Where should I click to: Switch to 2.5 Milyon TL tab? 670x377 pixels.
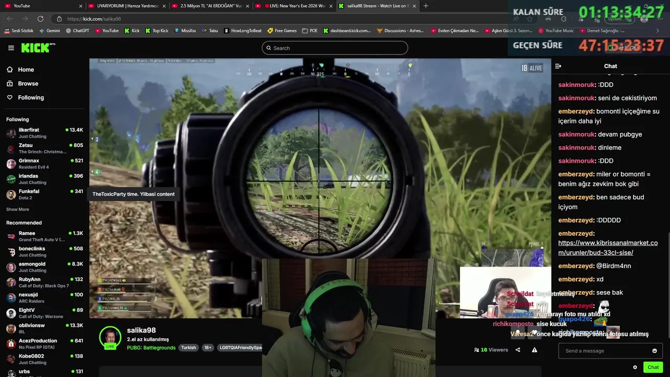[211, 6]
